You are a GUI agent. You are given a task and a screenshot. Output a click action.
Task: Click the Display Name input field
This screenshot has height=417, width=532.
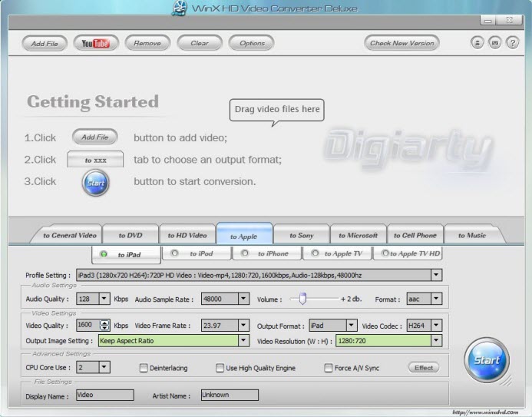pyautogui.click(x=105, y=395)
